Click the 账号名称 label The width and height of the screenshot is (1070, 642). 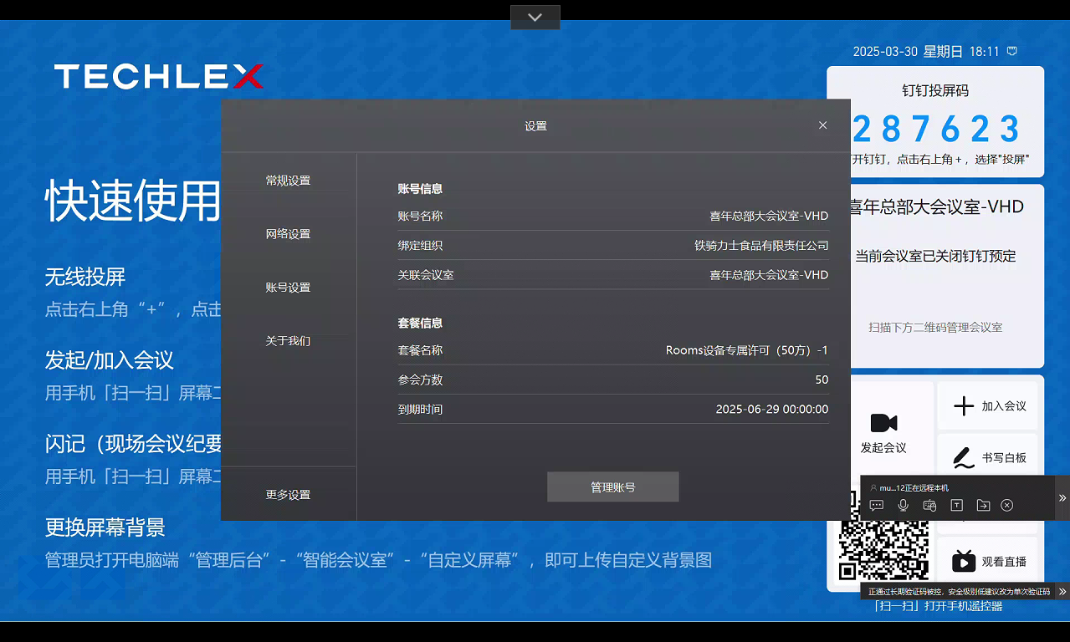(420, 216)
